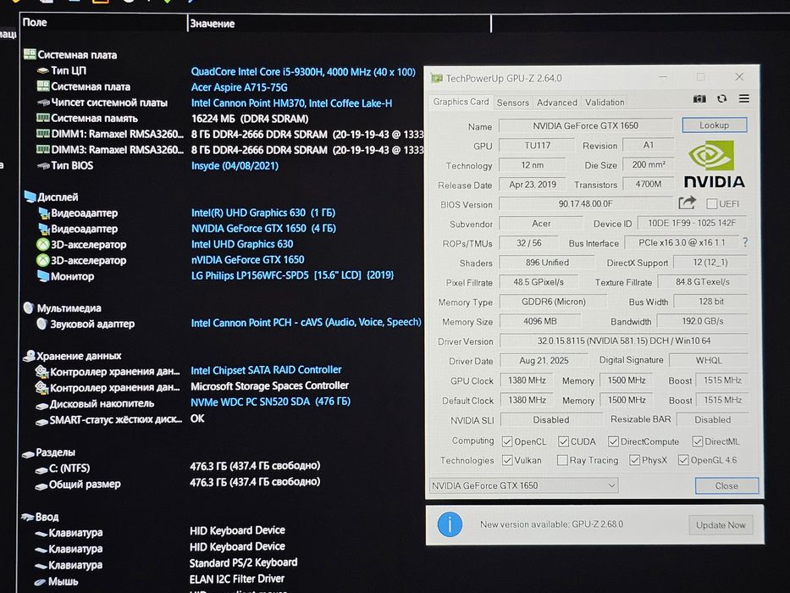
Task: Click the GPU-Z screenshot camera icon
Action: [x=699, y=99]
